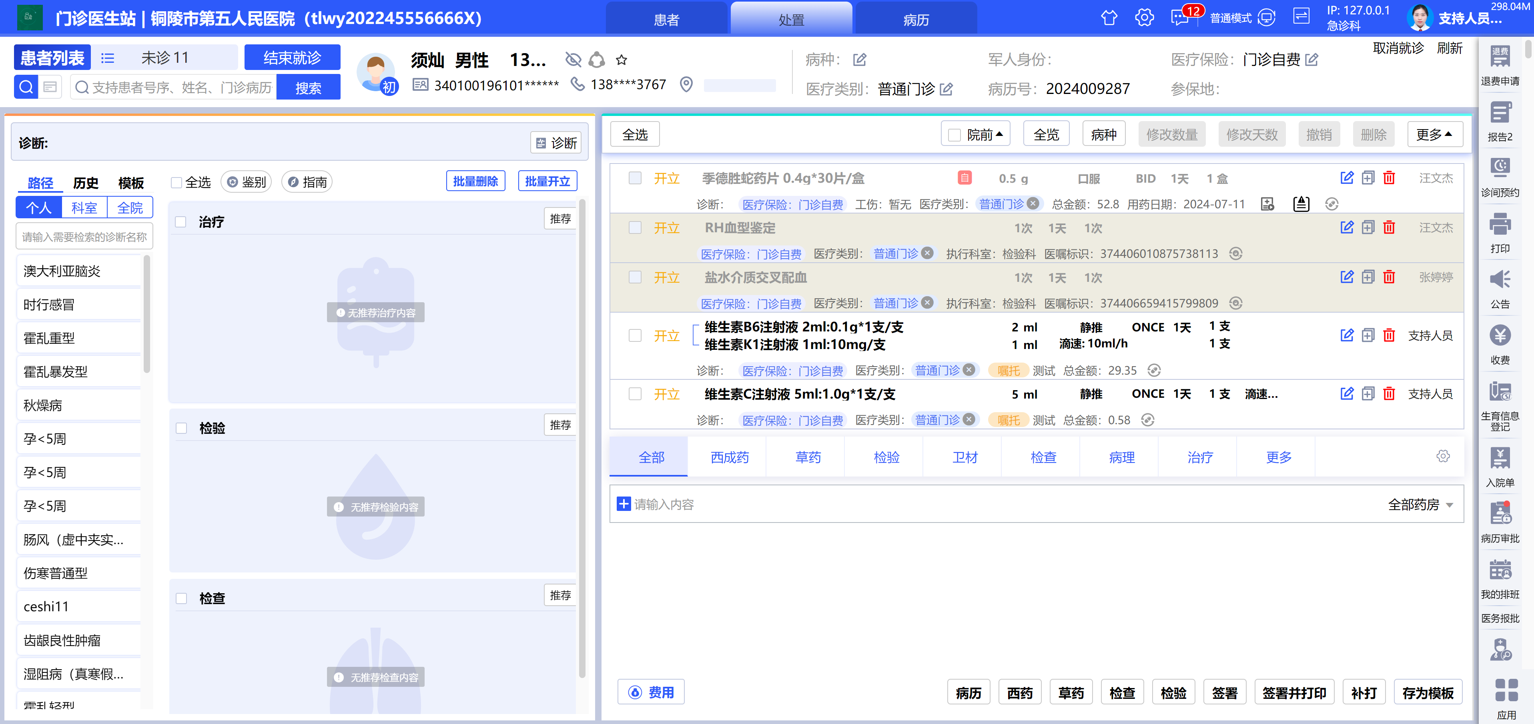This screenshot has width=1534, height=724.
Task: Click the 批量开立 button
Action: pos(547,181)
